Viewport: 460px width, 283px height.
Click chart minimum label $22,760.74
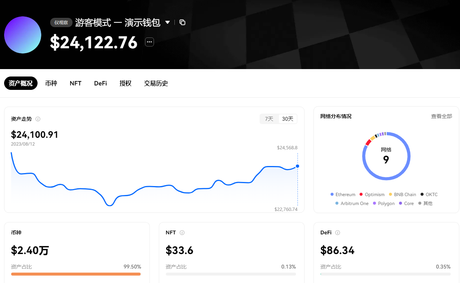tap(286, 209)
